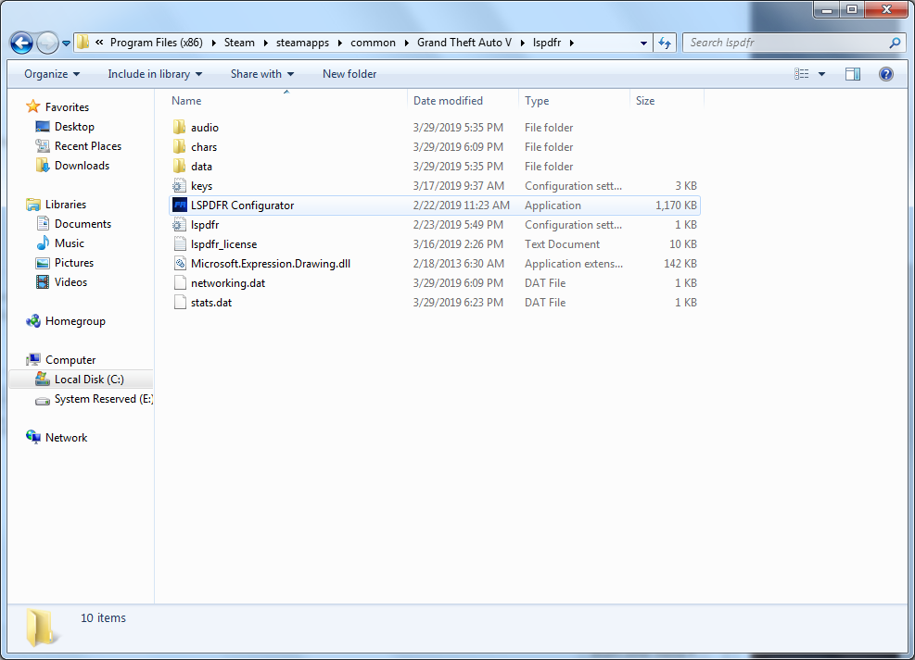Open the Pictures library
915x660 pixels.
pos(74,263)
